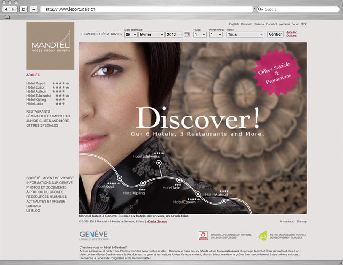This screenshot has width=343, height=265.
Task: Open the bookmarks book icon
Action: point(7,17)
